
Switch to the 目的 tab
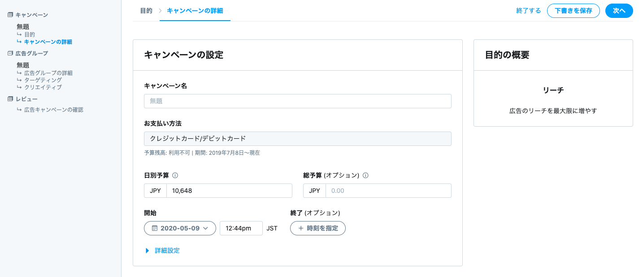point(146,11)
